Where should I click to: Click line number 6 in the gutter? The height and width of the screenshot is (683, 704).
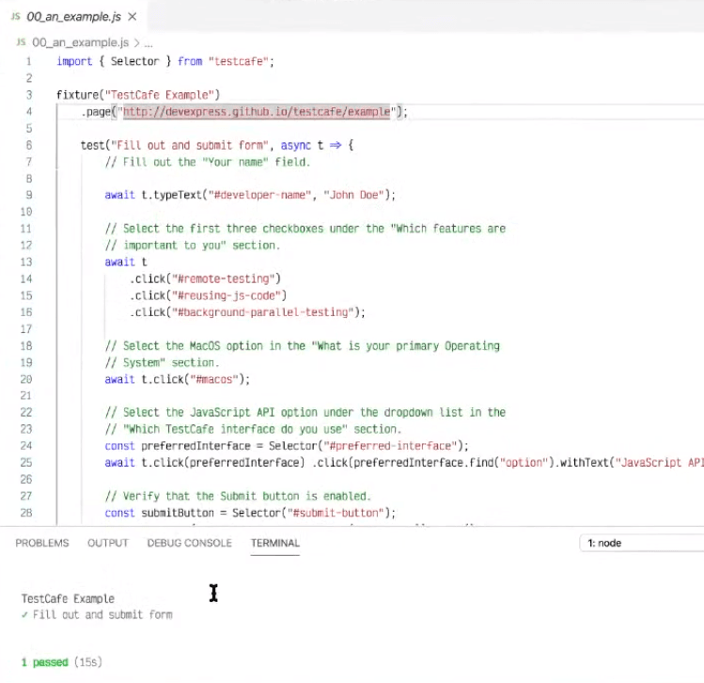point(29,146)
